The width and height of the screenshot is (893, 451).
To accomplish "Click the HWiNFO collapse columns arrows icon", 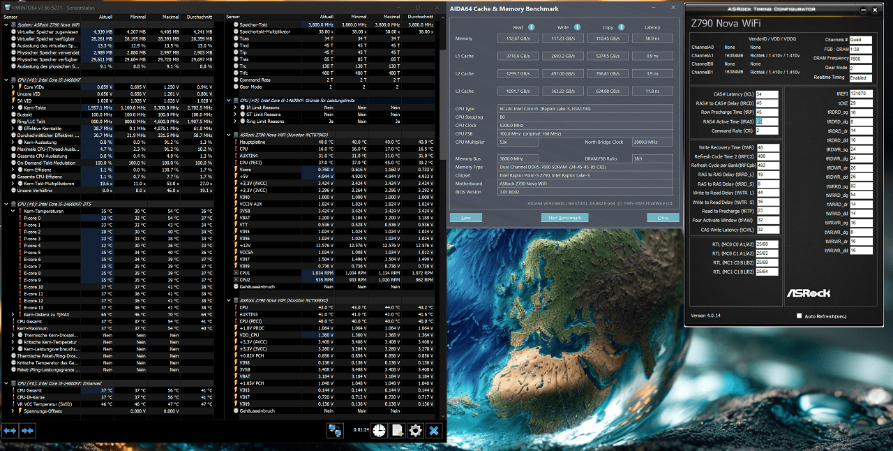I will pyautogui.click(x=27, y=431).
